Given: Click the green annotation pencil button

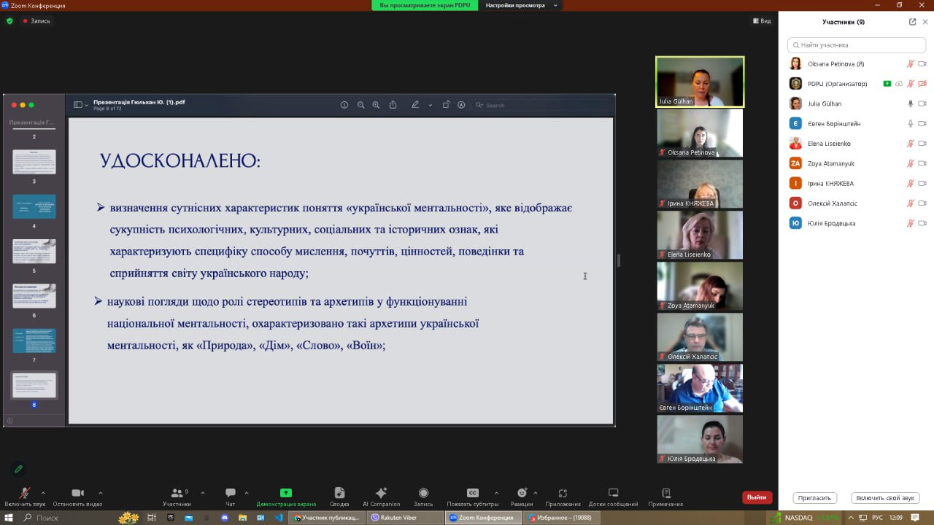Looking at the screenshot, I should click(18, 469).
